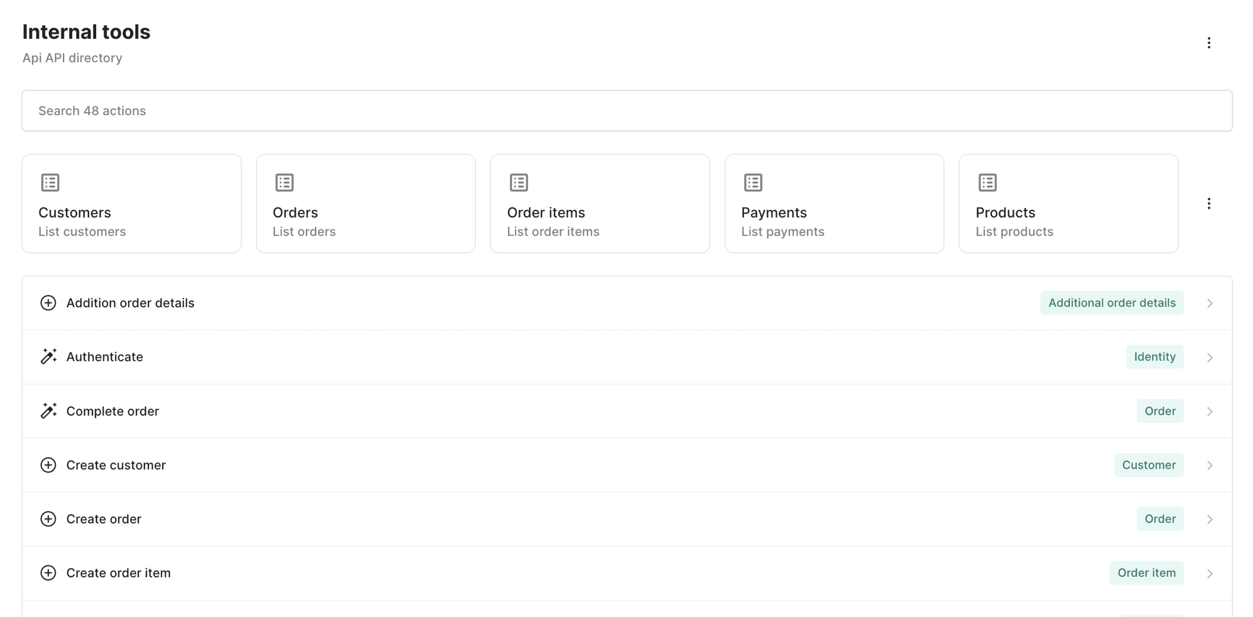Open more options menu beside Products card
This screenshot has height=617, width=1253.
click(1209, 204)
